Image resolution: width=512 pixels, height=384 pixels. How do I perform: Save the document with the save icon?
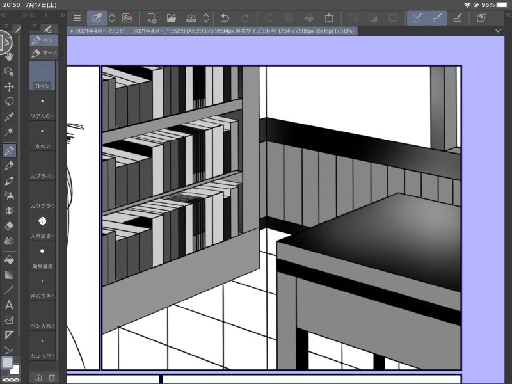tap(191, 18)
